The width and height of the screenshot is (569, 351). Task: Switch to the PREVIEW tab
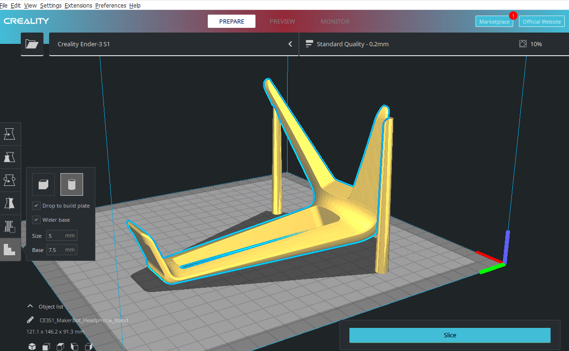pyautogui.click(x=282, y=22)
